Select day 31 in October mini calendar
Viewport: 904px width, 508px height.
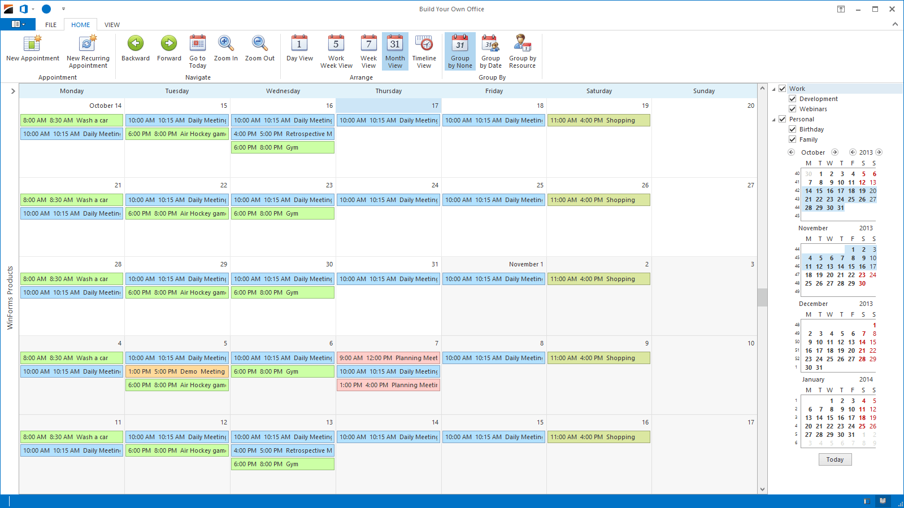click(841, 208)
